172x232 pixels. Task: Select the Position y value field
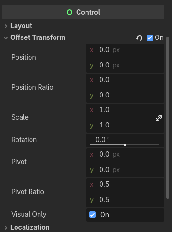125,65
